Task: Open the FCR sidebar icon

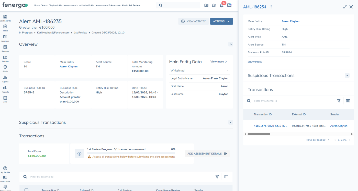Action: pos(5,99)
